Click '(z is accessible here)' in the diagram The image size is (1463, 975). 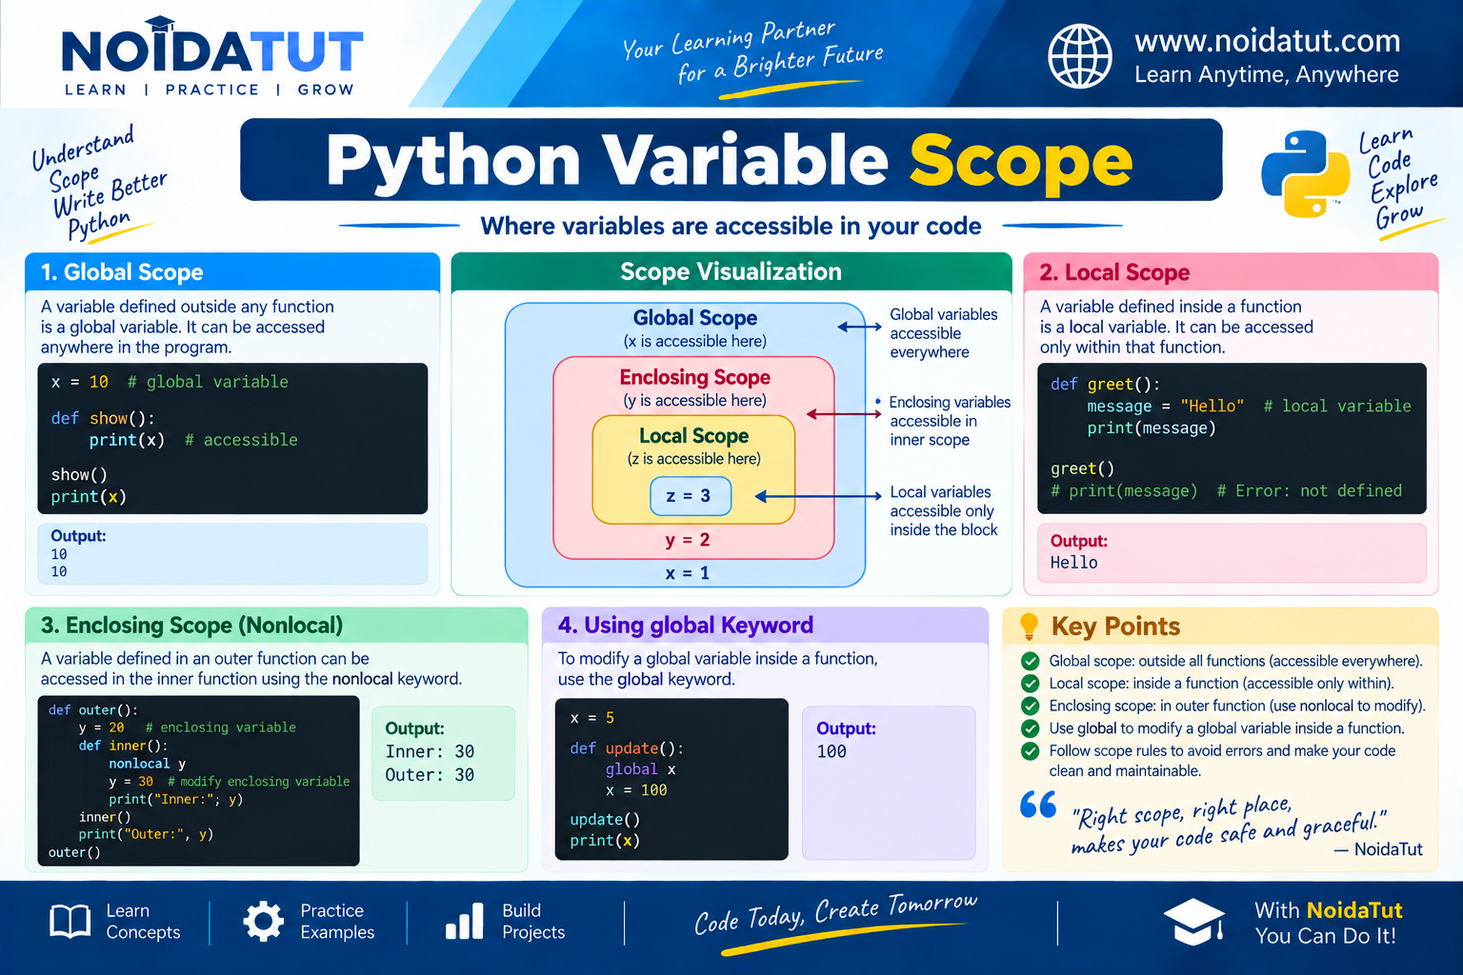click(x=694, y=459)
